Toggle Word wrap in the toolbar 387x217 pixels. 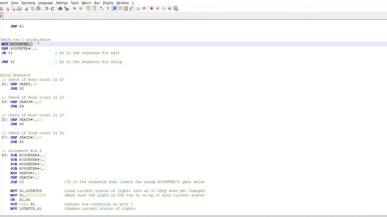102,8
